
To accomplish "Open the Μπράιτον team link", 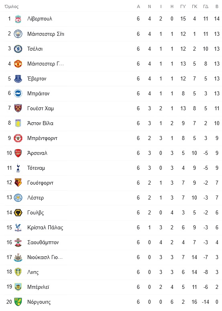I will tap(39, 93).
